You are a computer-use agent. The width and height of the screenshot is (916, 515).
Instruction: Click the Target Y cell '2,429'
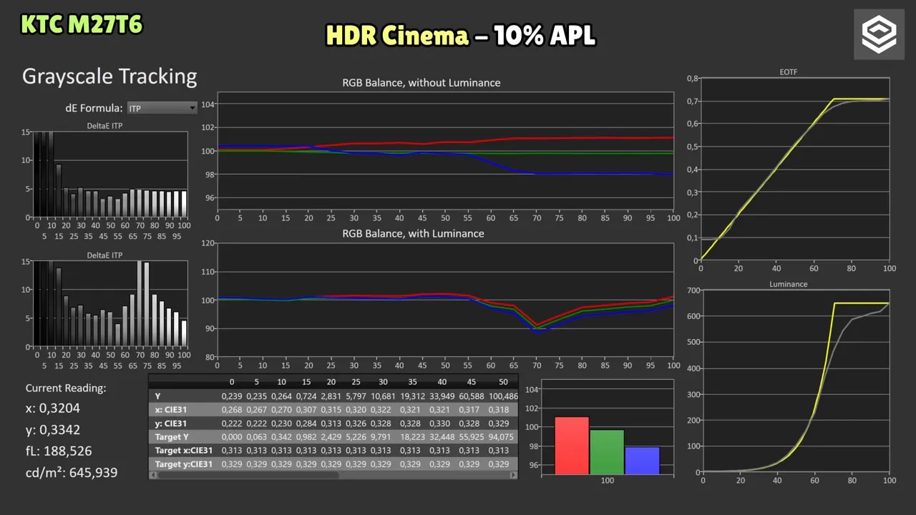tap(331, 437)
